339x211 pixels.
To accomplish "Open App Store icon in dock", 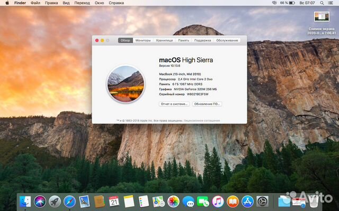I will [247, 202].
